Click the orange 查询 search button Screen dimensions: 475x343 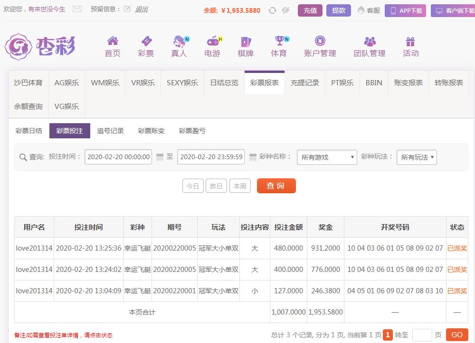tap(276, 186)
